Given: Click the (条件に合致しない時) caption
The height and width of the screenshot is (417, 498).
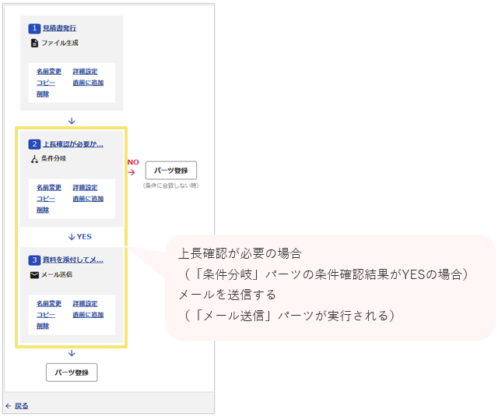Looking at the screenshot, I should 171,186.
